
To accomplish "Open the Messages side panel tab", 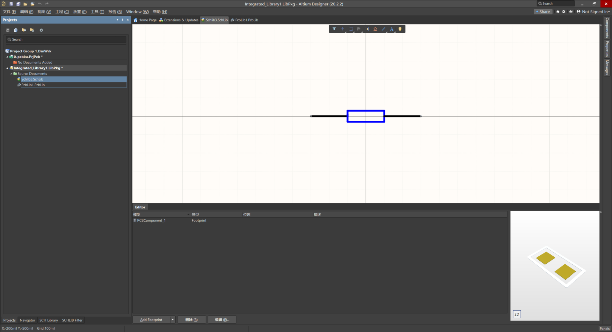I will 607,67.
